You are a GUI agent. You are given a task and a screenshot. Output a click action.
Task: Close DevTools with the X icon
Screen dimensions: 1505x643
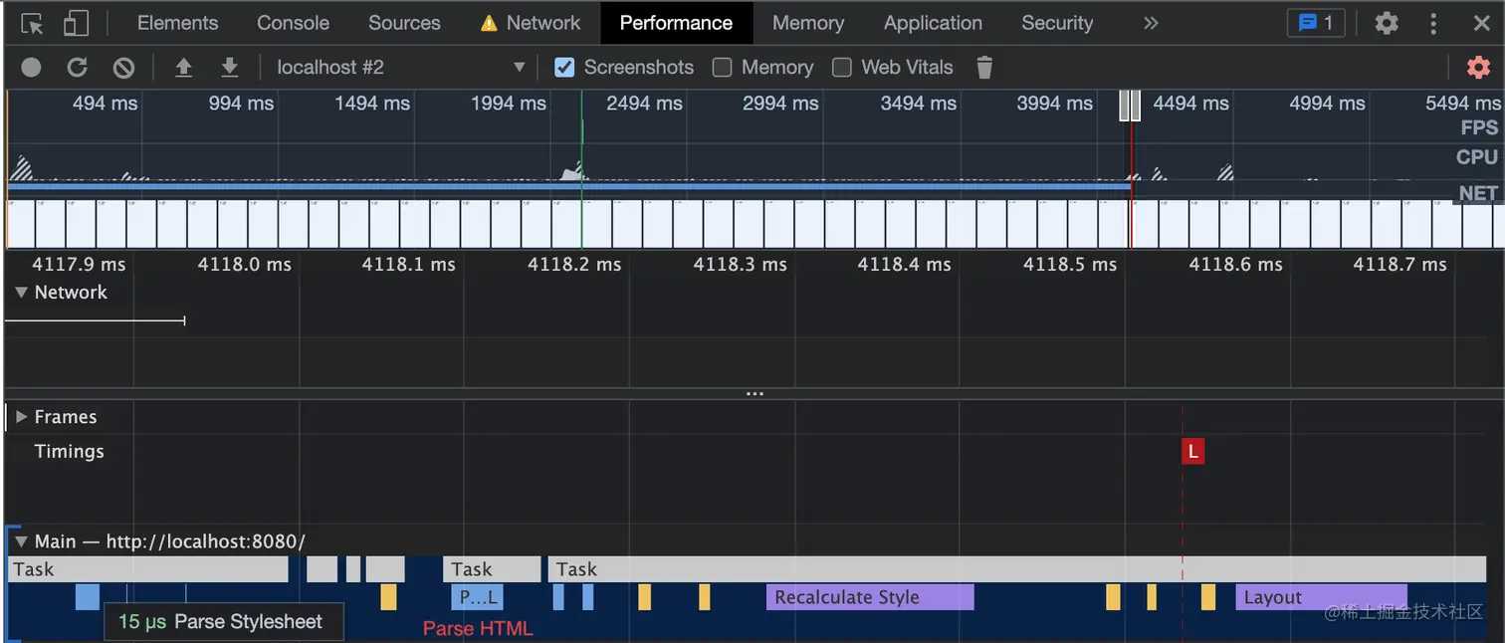(x=1481, y=23)
